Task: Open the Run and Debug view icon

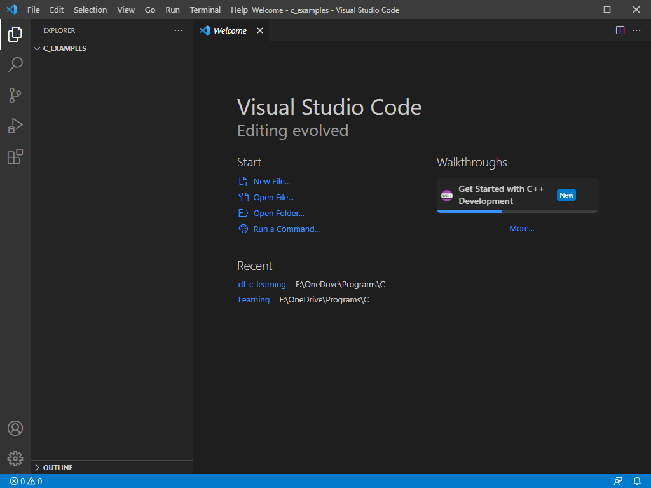Action: (15, 126)
